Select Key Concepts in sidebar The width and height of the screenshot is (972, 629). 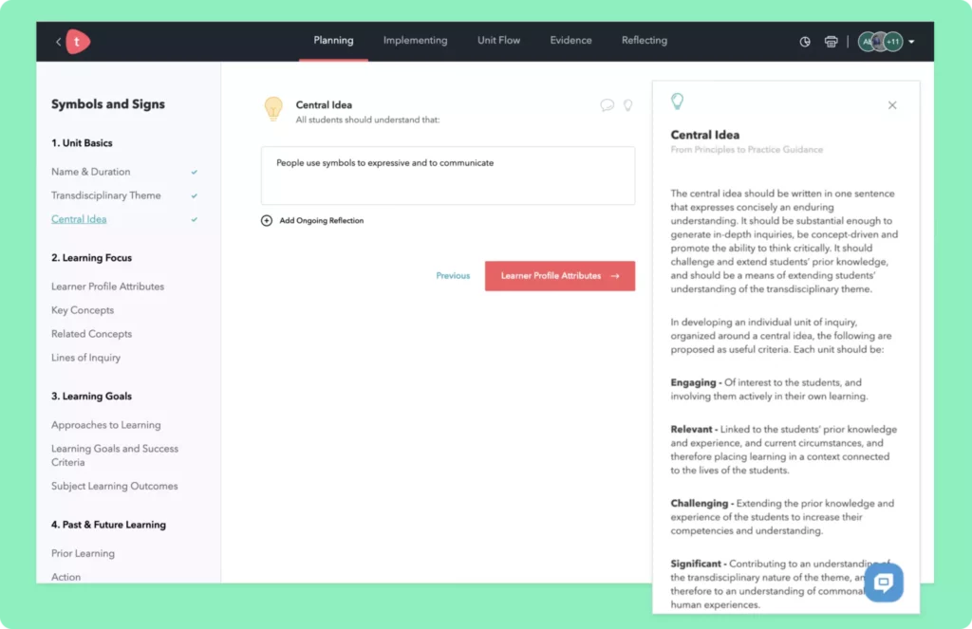83,310
